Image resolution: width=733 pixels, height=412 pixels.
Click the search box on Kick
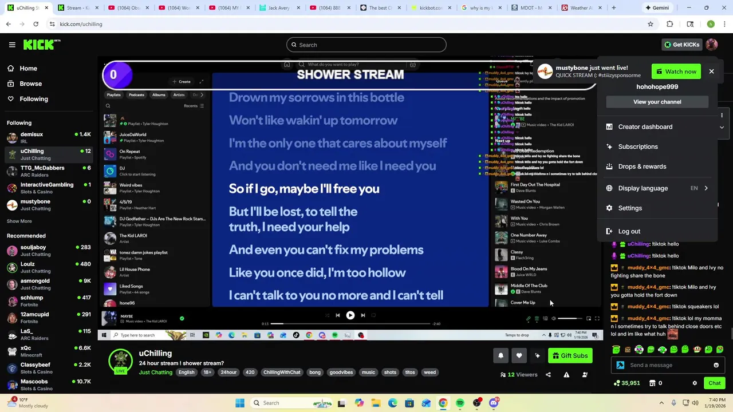[x=366, y=45]
